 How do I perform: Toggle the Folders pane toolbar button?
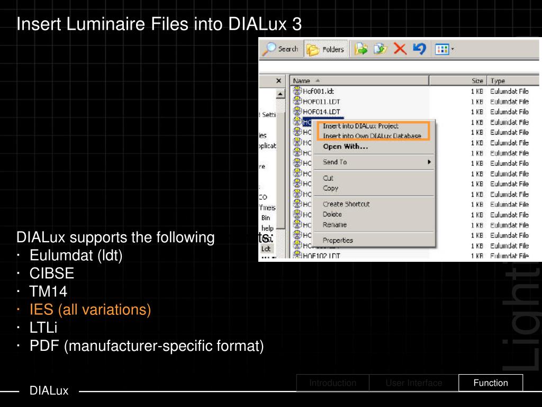coord(326,49)
